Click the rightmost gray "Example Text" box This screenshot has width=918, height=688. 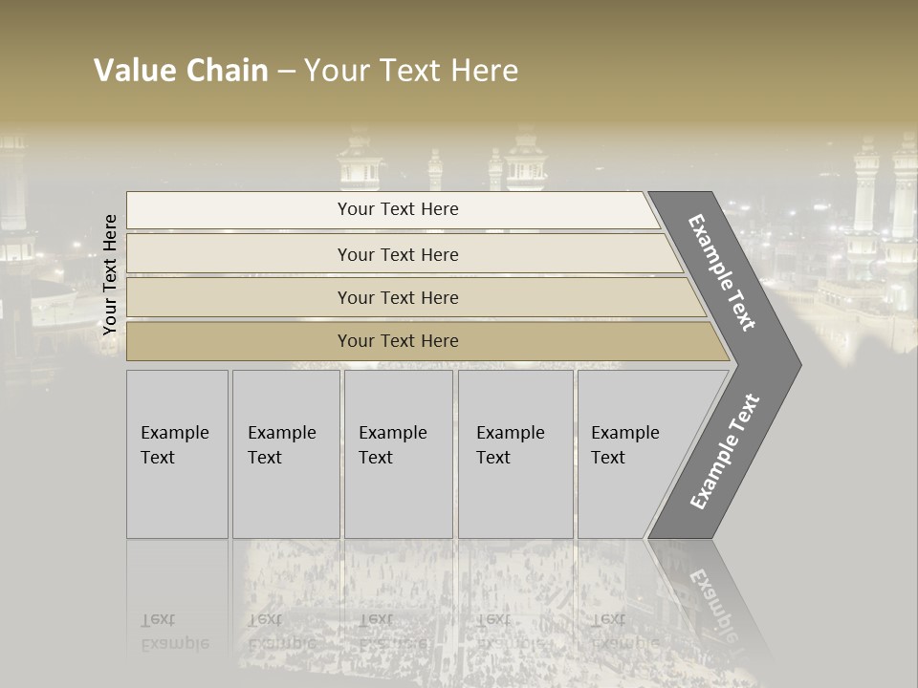[631, 454]
